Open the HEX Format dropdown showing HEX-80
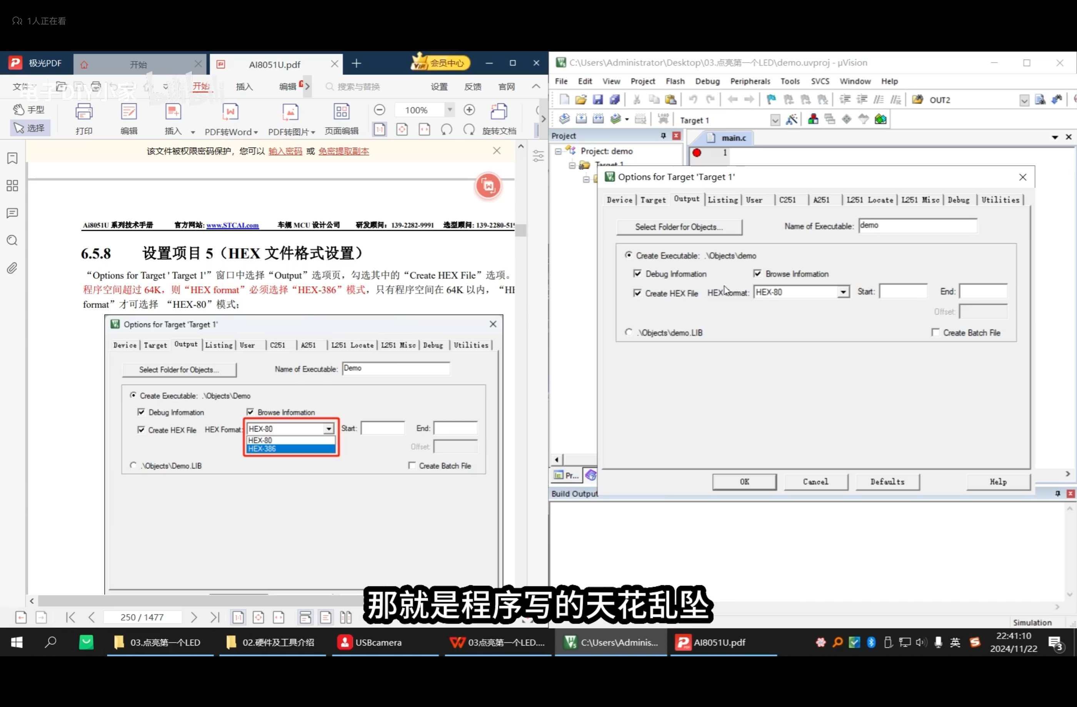 tap(843, 292)
